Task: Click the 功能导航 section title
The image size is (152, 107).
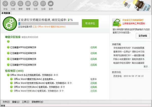Action: point(117,44)
